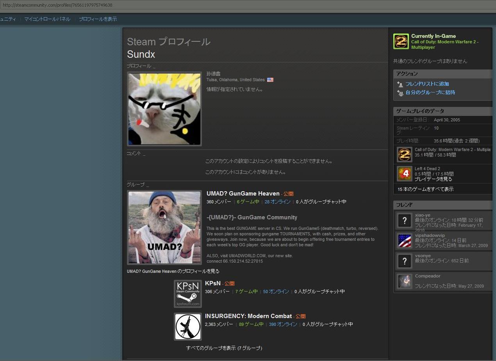The image size is (496, 361).
Task: Open friend name Compeador
Action: (428, 276)
